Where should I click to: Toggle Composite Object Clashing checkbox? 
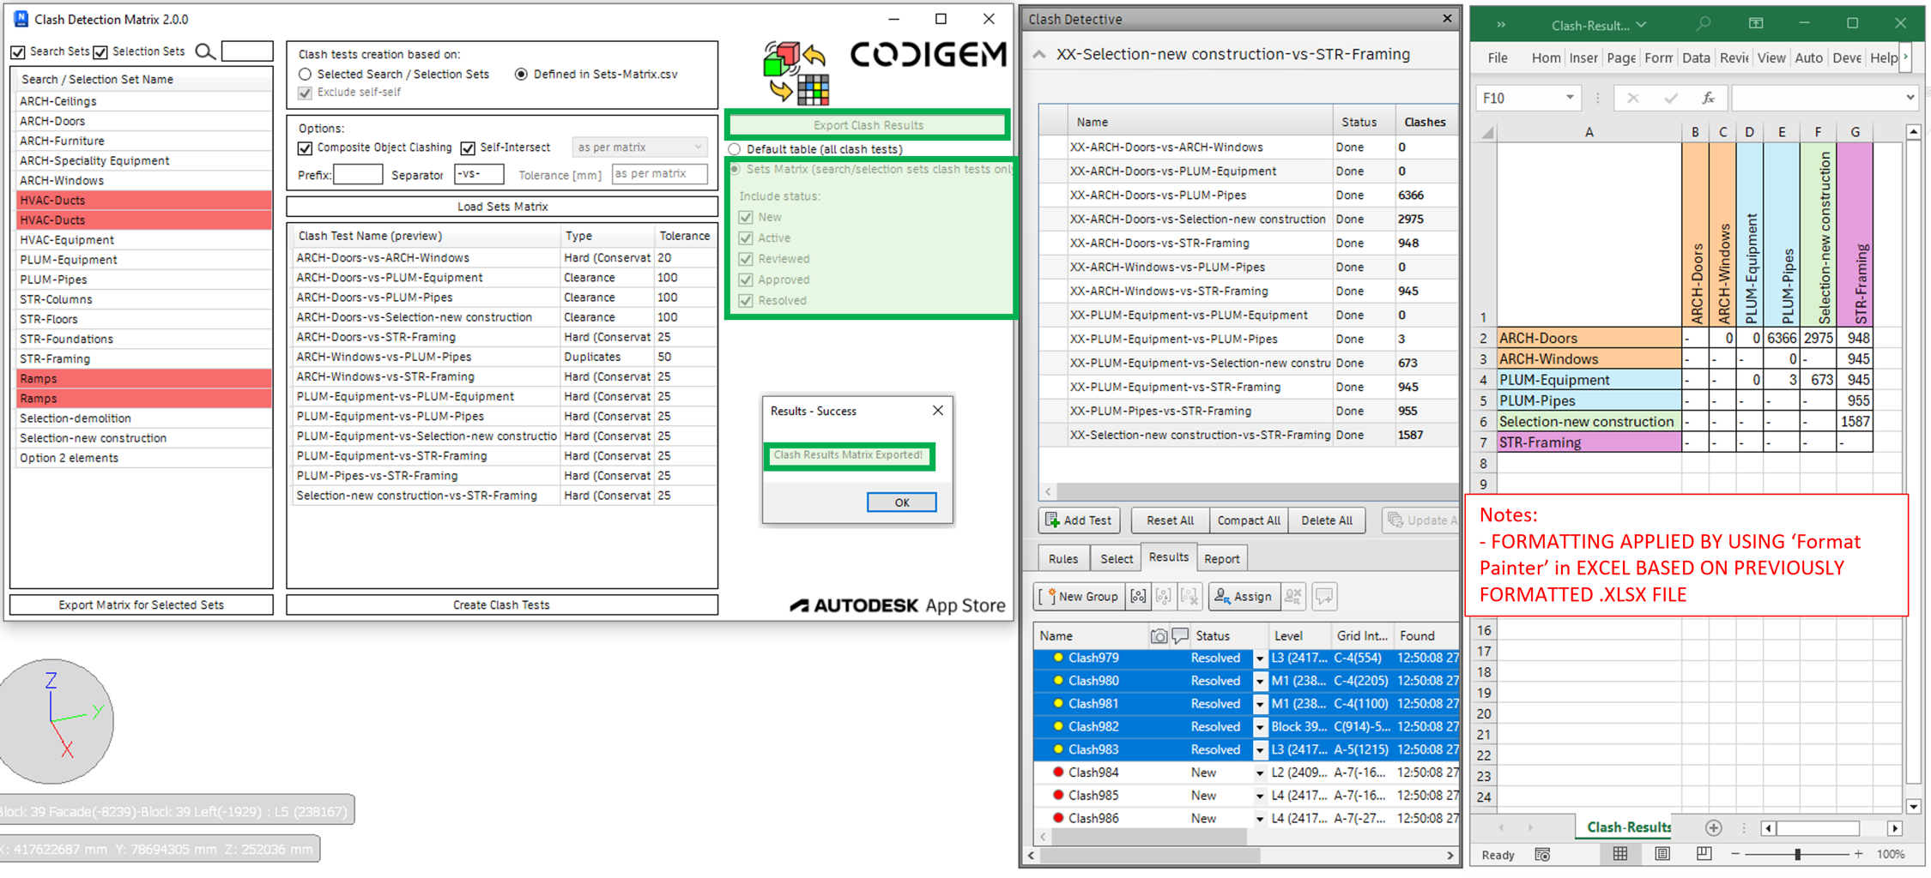point(305,148)
